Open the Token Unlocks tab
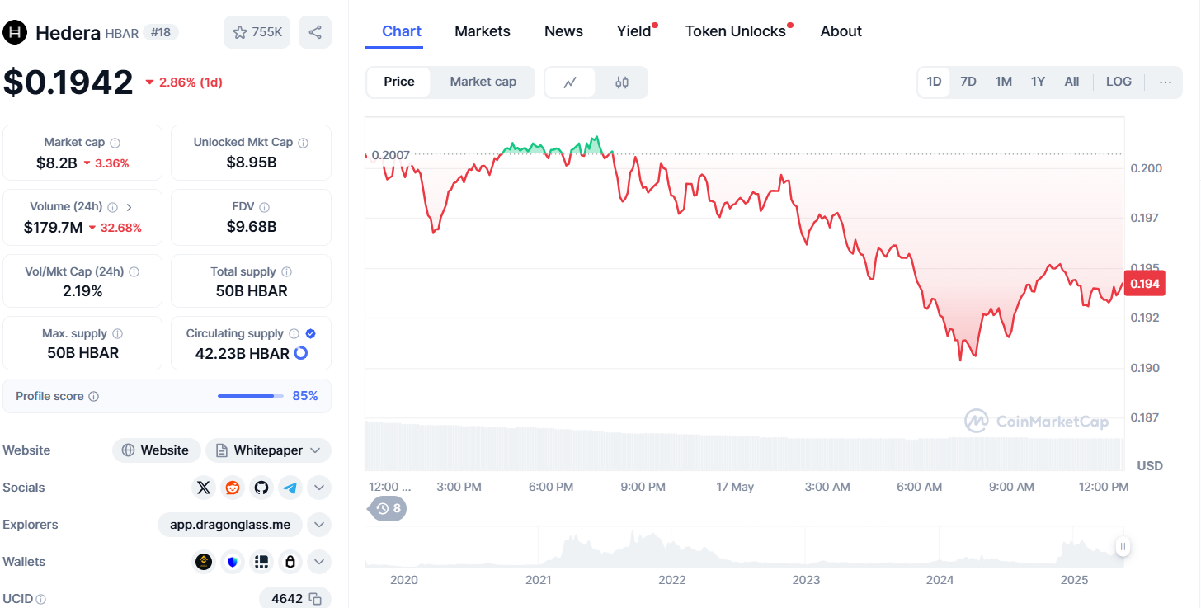Viewport: 1201px width, 608px height. click(735, 31)
